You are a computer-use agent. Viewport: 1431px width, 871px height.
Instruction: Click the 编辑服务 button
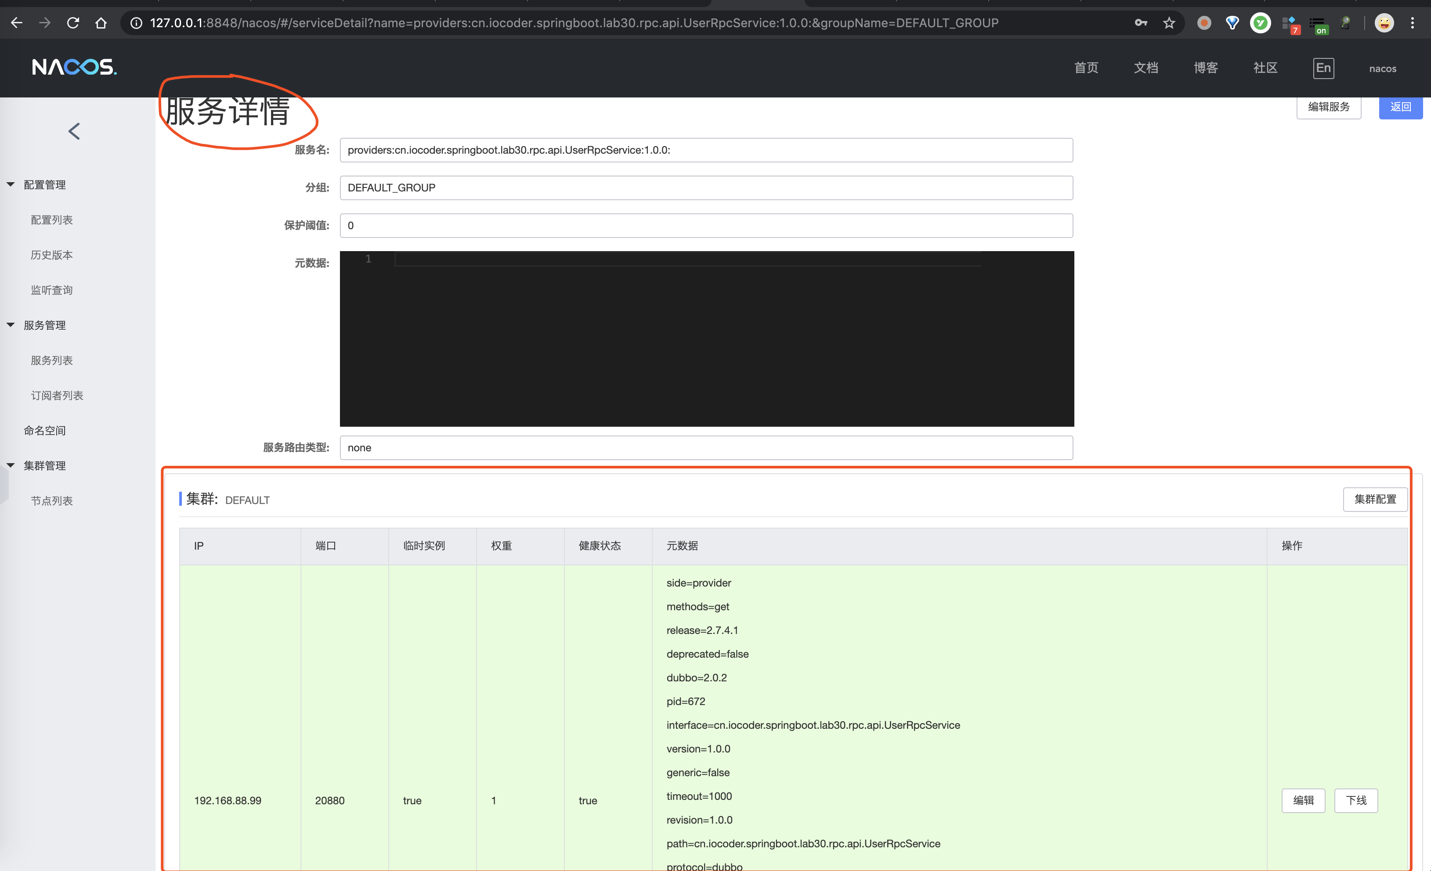coord(1328,107)
